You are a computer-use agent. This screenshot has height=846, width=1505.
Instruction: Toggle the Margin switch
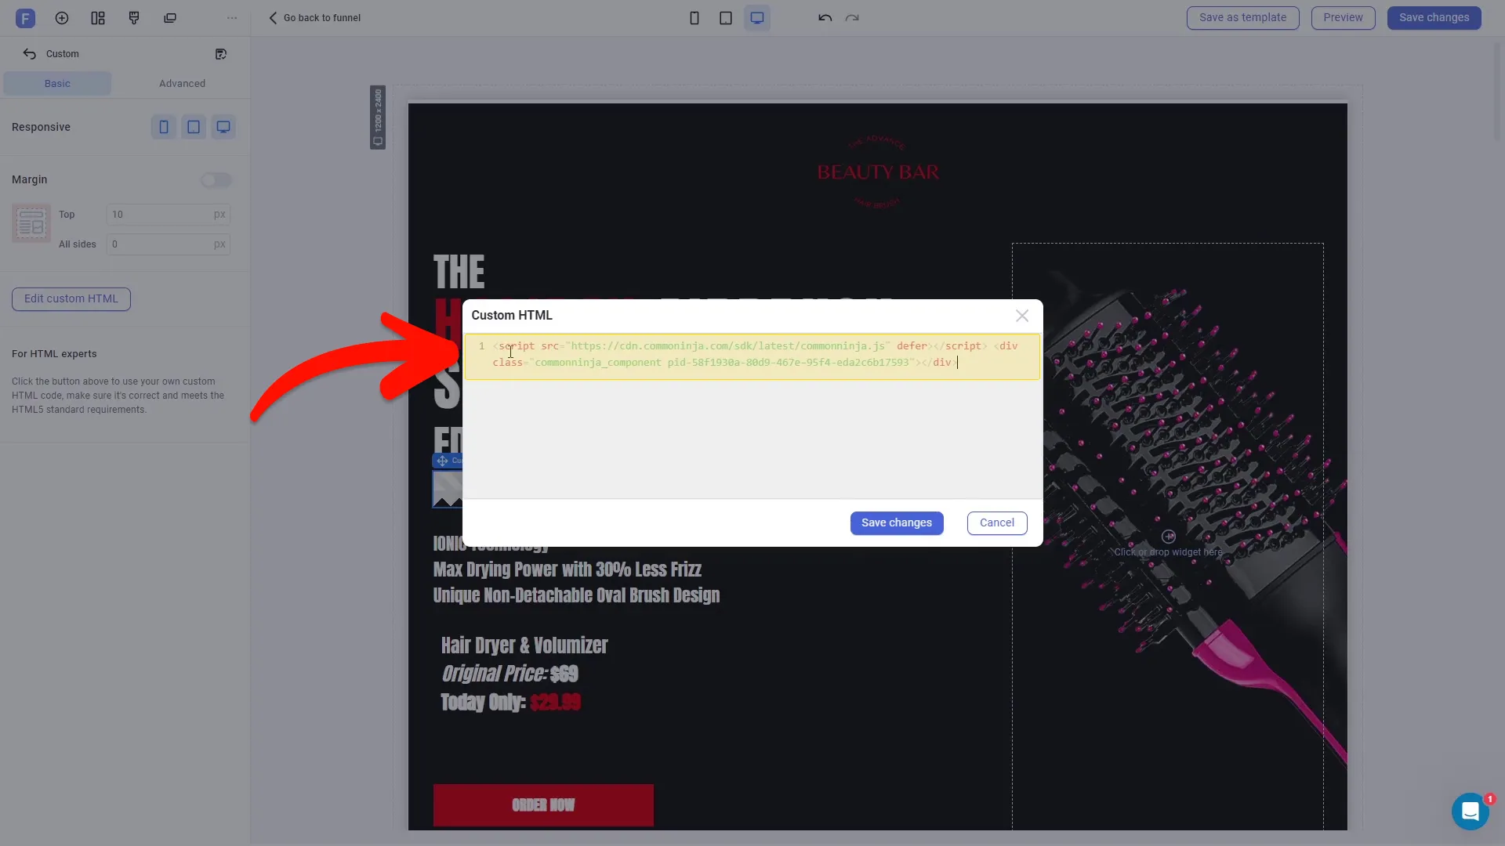pos(216,180)
